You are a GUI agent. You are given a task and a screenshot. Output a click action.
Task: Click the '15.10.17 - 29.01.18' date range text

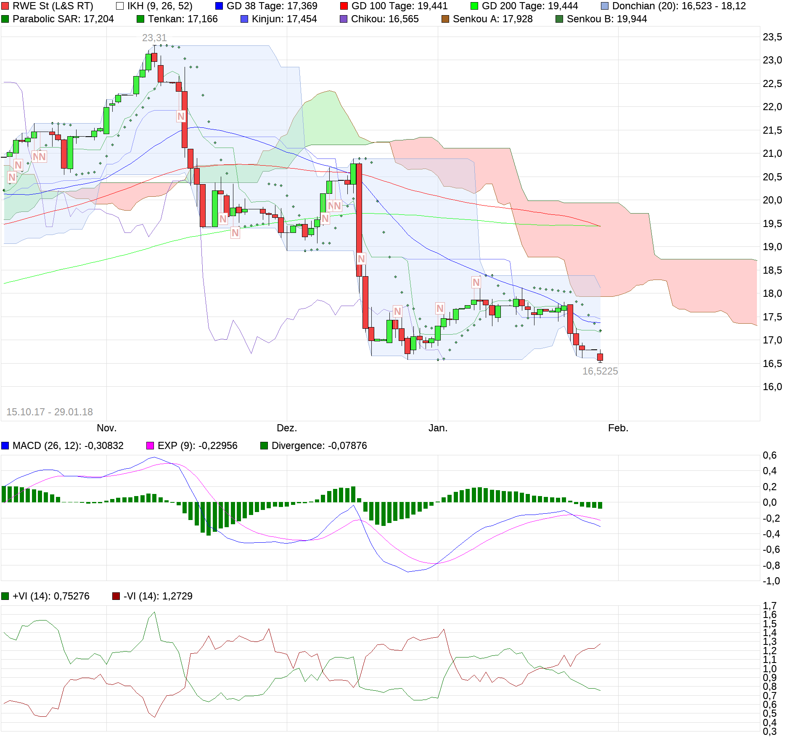coord(50,412)
